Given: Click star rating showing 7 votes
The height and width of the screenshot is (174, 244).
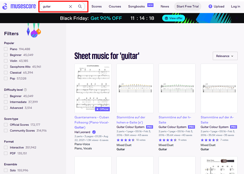Looking at the screenshot, I should tap(210, 140).
